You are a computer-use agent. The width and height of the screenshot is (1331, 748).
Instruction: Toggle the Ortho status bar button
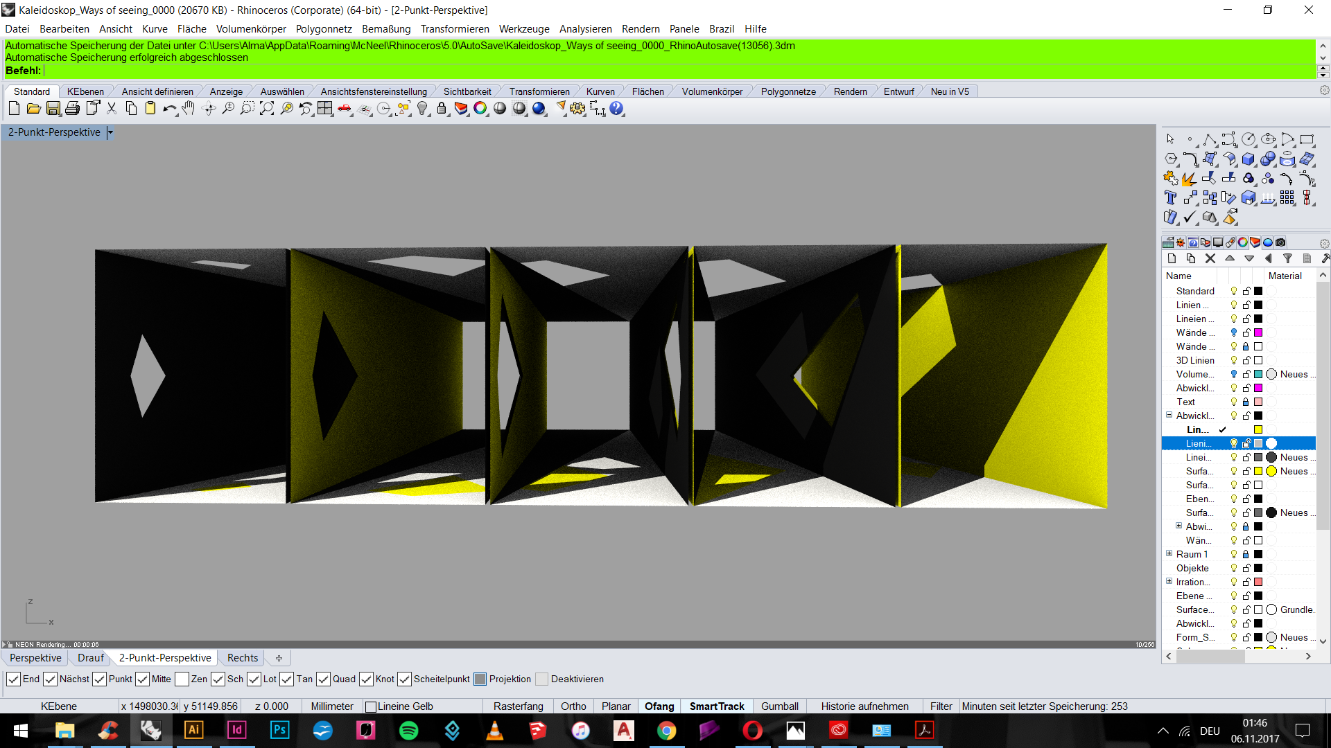click(x=573, y=706)
